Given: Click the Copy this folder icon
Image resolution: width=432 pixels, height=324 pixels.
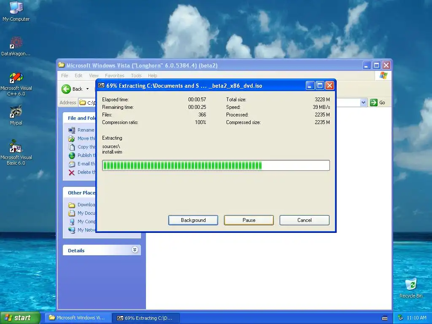Looking at the screenshot, I should [72, 147].
